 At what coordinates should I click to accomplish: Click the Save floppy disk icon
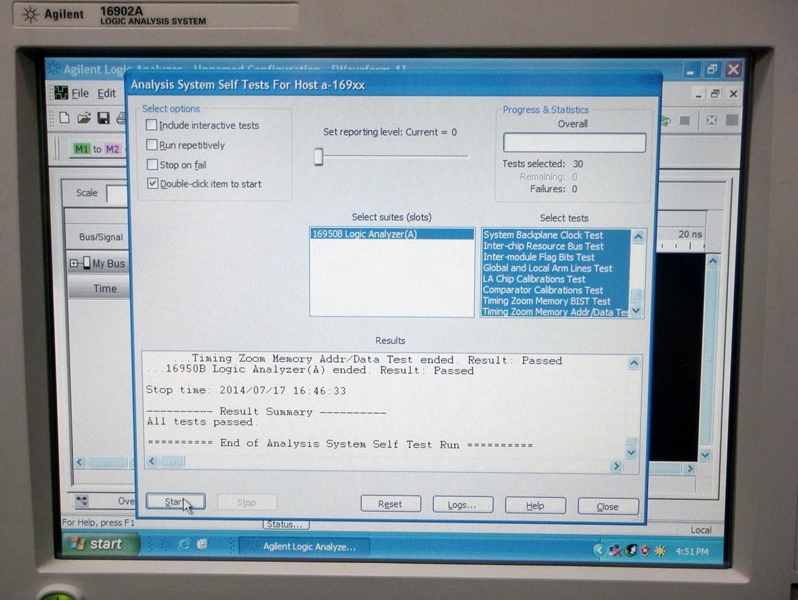[x=103, y=118]
